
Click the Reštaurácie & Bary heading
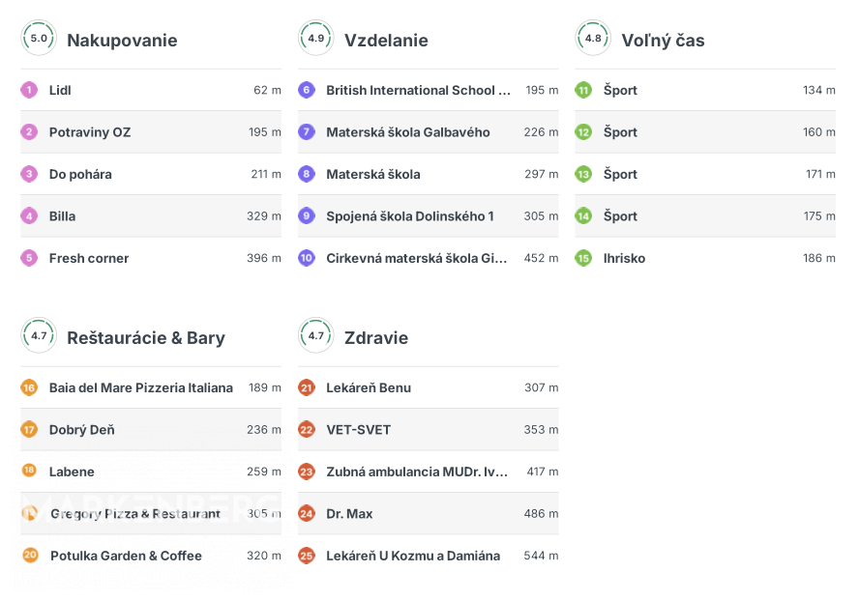[x=146, y=338]
